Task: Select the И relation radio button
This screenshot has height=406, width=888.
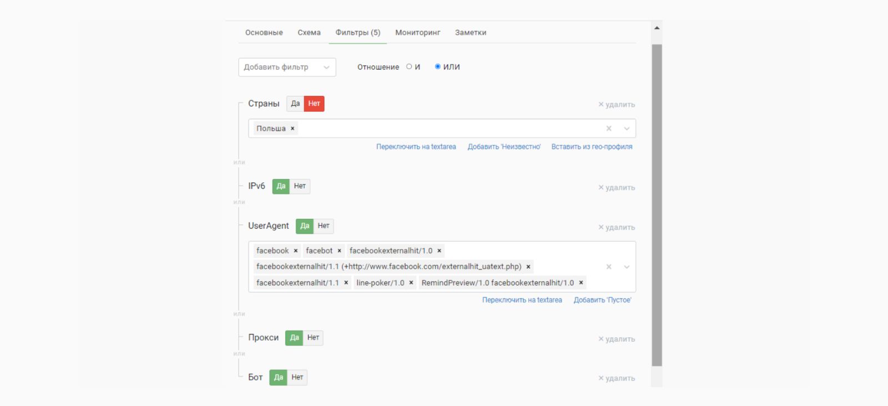Action: (x=409, y=66)
